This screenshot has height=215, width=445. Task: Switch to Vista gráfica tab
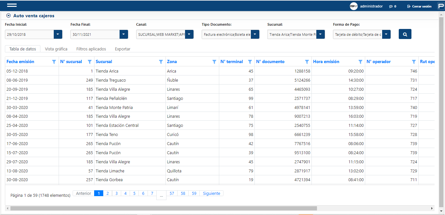(56, 49)
